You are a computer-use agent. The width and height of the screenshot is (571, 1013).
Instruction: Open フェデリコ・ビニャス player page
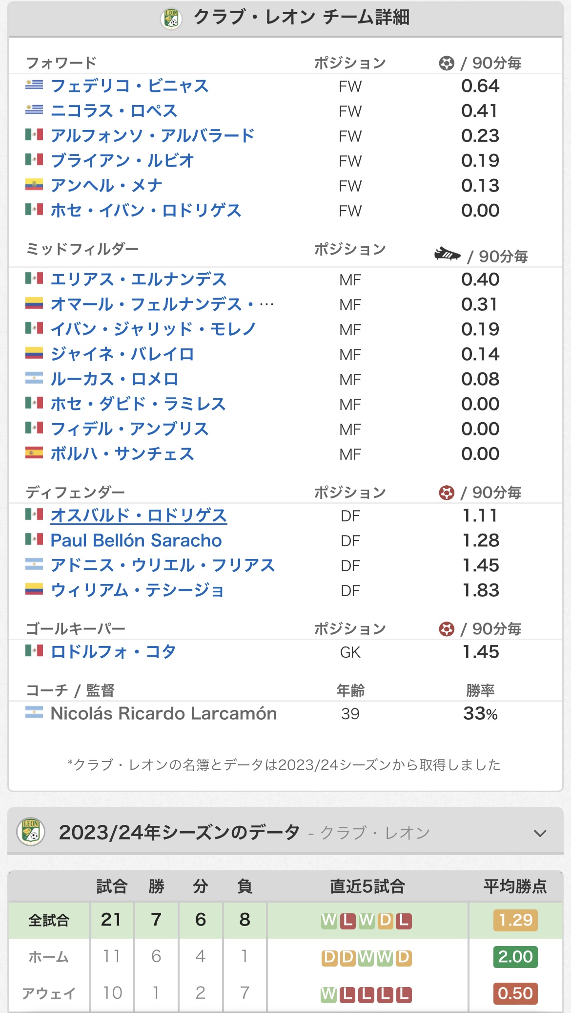tap(130, 86)
